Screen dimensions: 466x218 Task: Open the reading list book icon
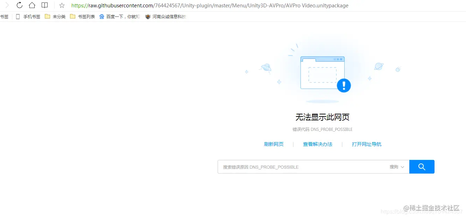point(44,5)
